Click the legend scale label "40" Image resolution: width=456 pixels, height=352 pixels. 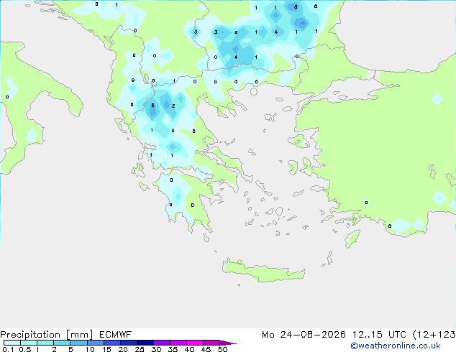point(189,349)
